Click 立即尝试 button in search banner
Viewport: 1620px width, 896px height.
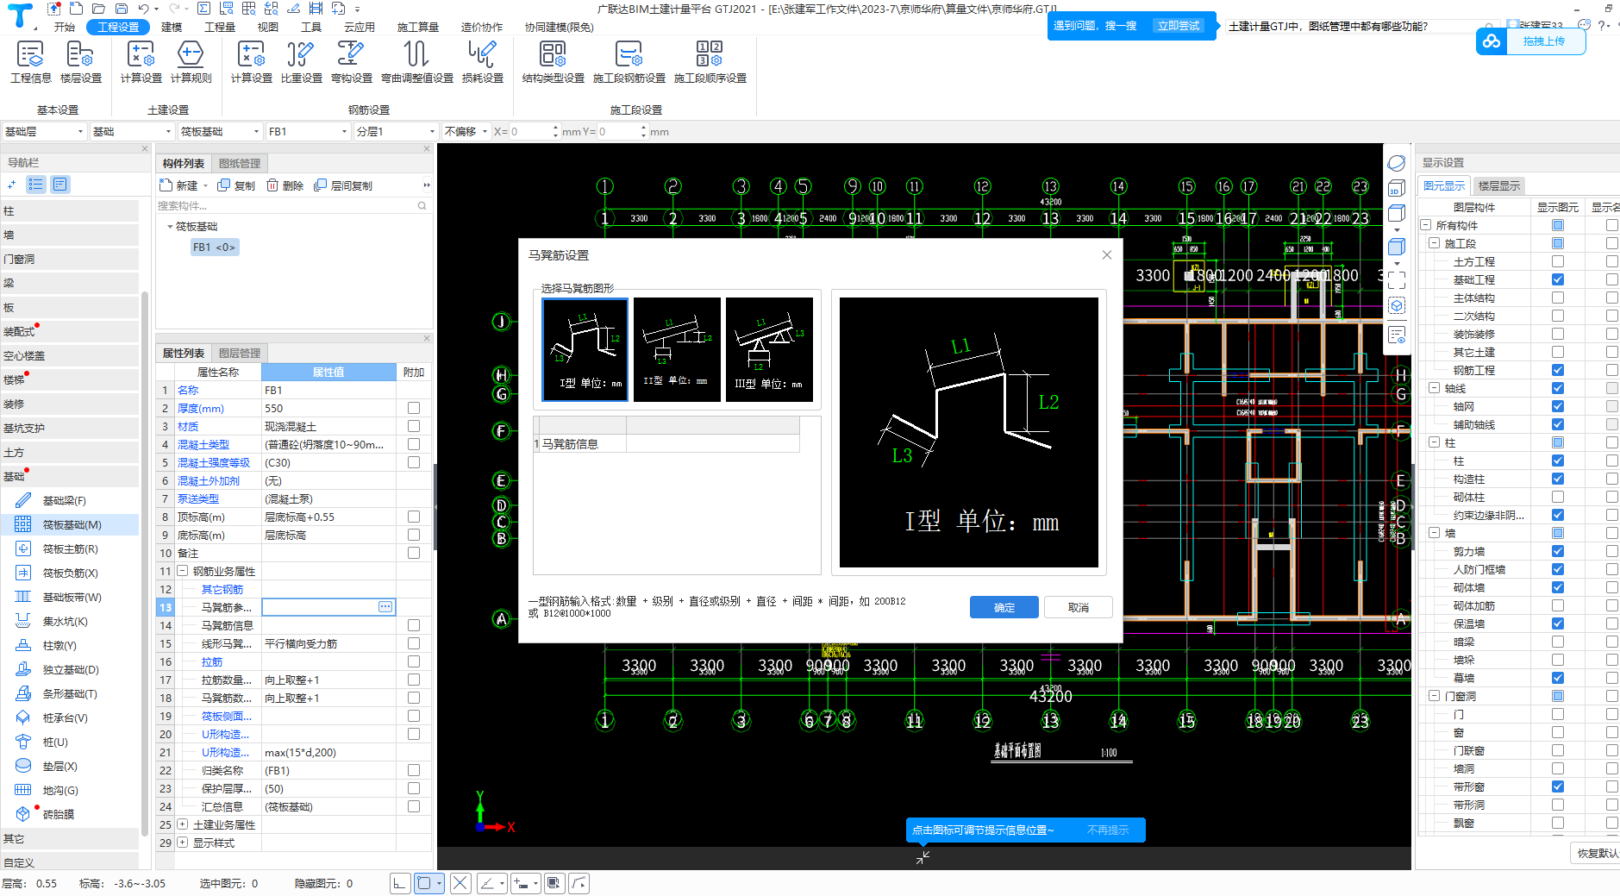[x=1179, y=26]
